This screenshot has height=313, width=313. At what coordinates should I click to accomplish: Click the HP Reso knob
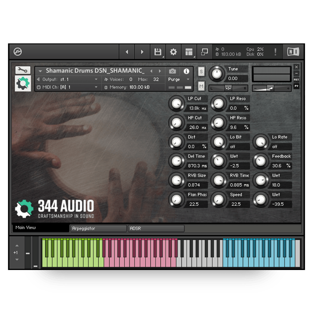[219, 123]
